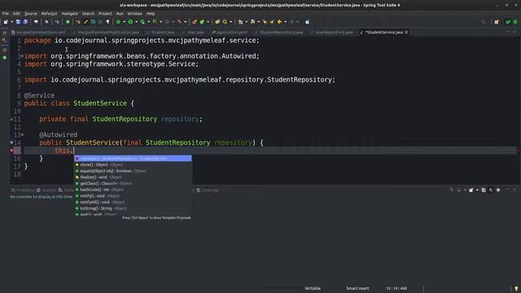Image resolution: width=521 pixels, height=293 pixels.
Task: Open the Refactor menu
Action: [49, 14]
